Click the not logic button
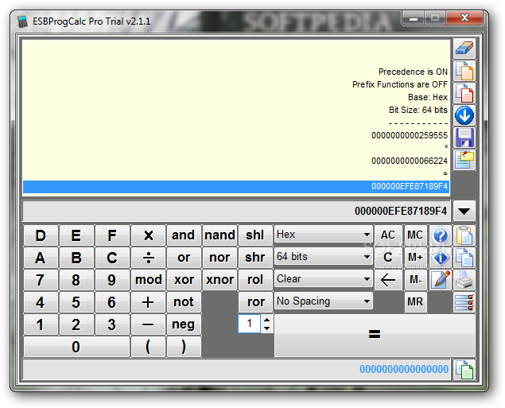Viewport: 505px width, 408px height. point(184,302)
